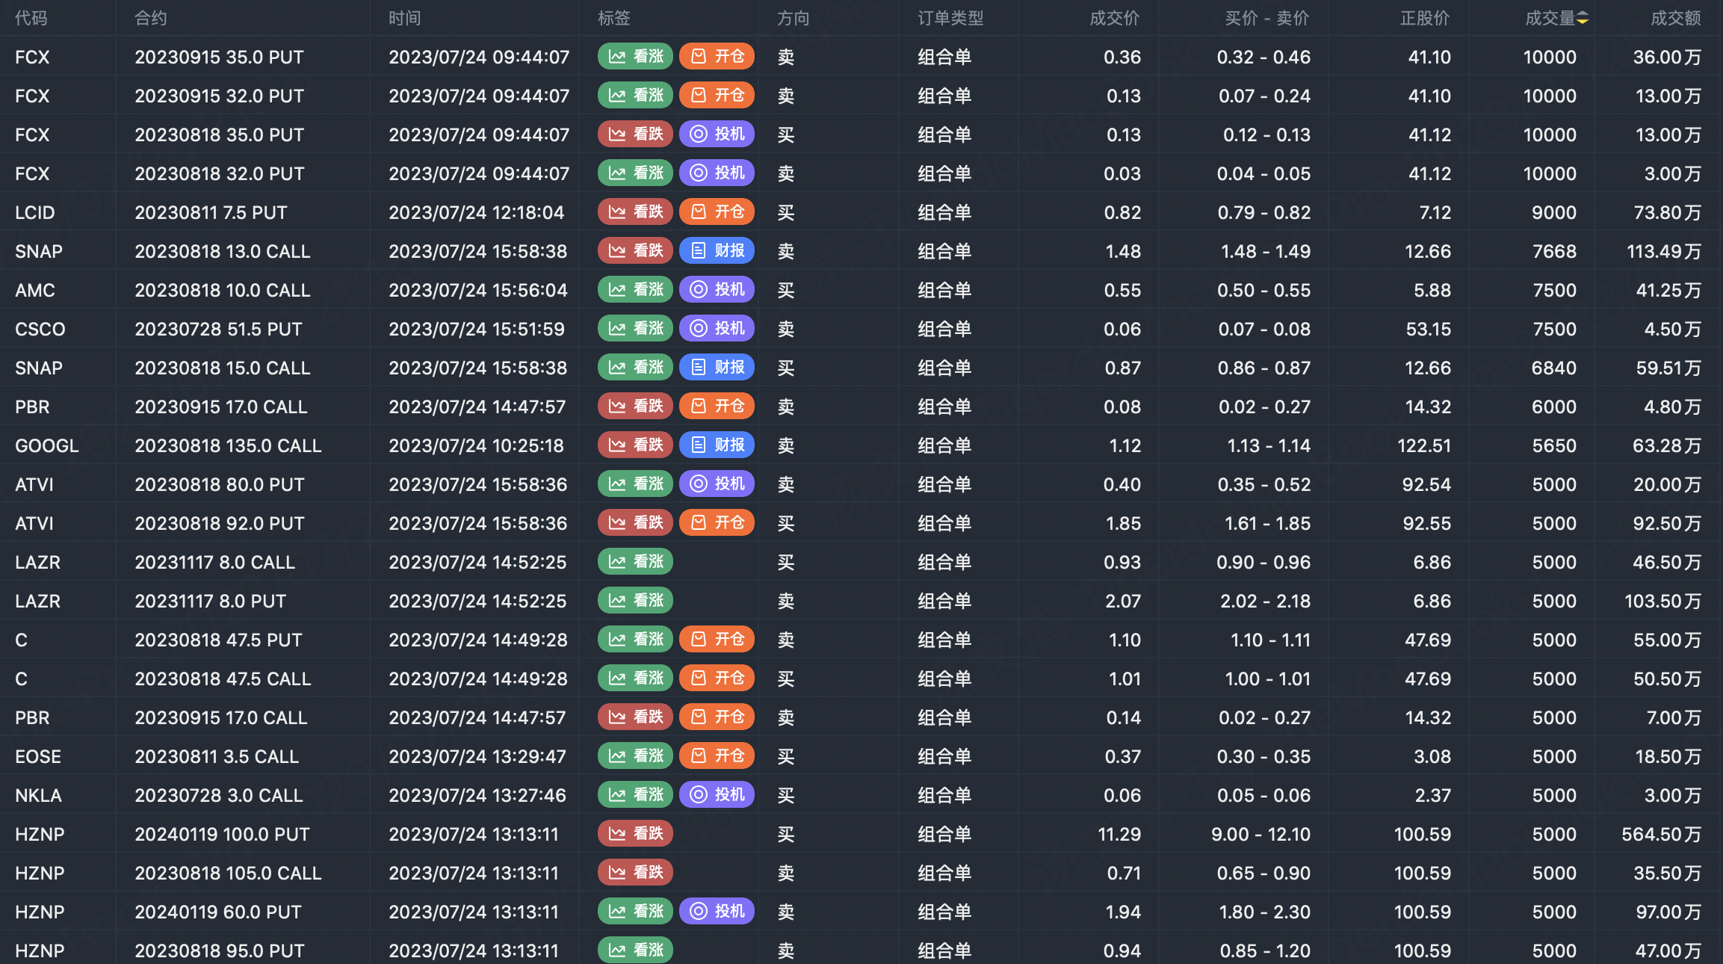Click the 成交价 column header
The image size is (1723, 964).
click(1115, 19)
